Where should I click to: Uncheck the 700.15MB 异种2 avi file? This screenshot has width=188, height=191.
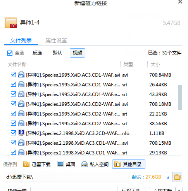click(x=13, y=143)
